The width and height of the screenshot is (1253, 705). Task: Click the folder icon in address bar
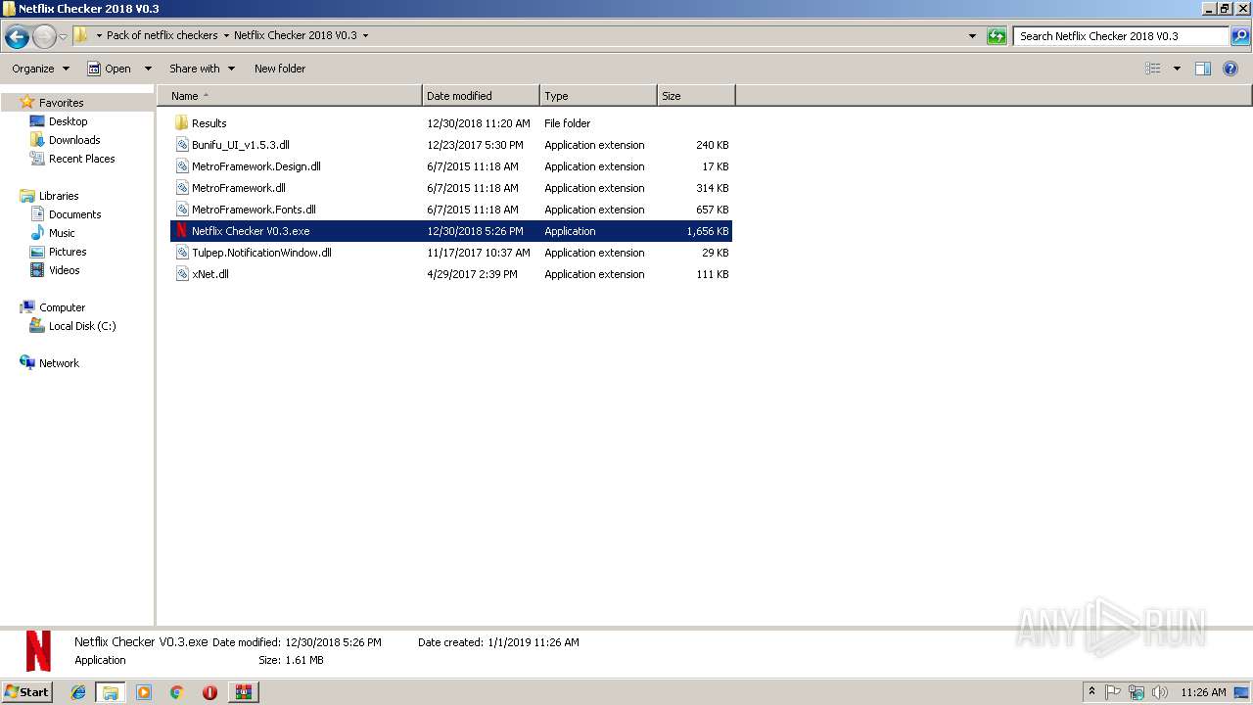point(81,35)
